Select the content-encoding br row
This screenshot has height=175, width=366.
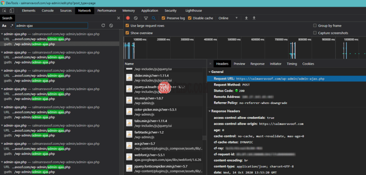tap(286, 160)
